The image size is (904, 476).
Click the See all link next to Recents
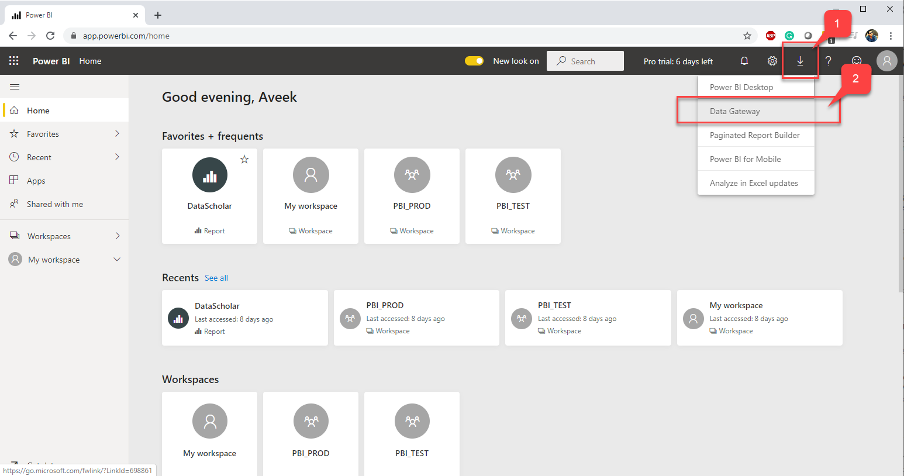point(216,278)
